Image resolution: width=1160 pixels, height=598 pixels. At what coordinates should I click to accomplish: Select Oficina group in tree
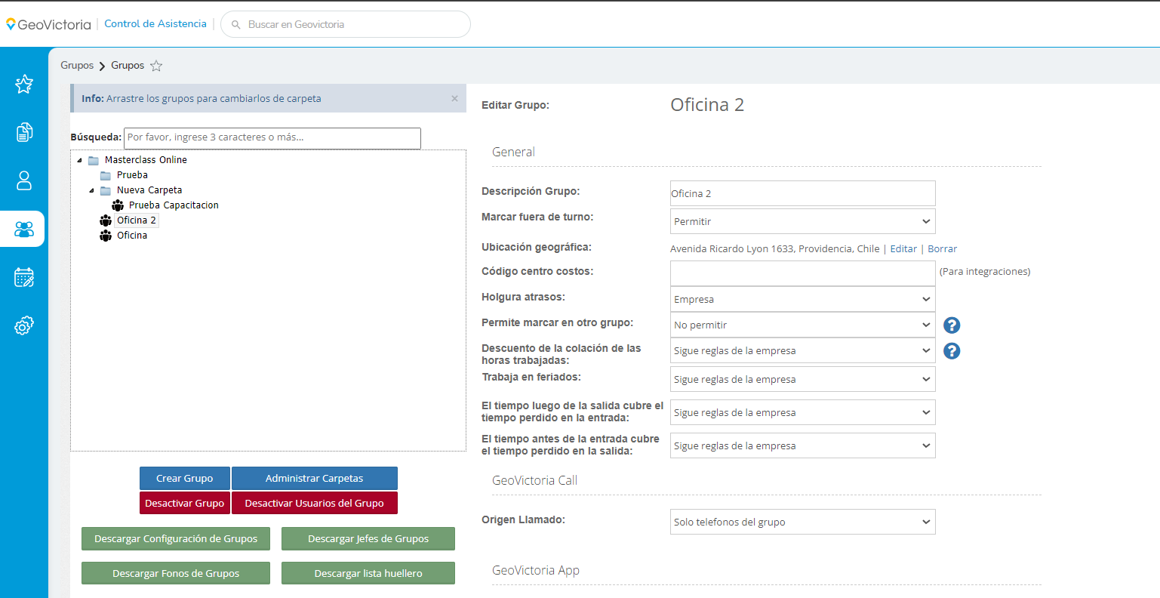tap(132, 236)
